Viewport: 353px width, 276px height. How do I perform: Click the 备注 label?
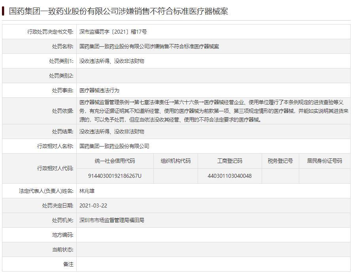(68, 264)
